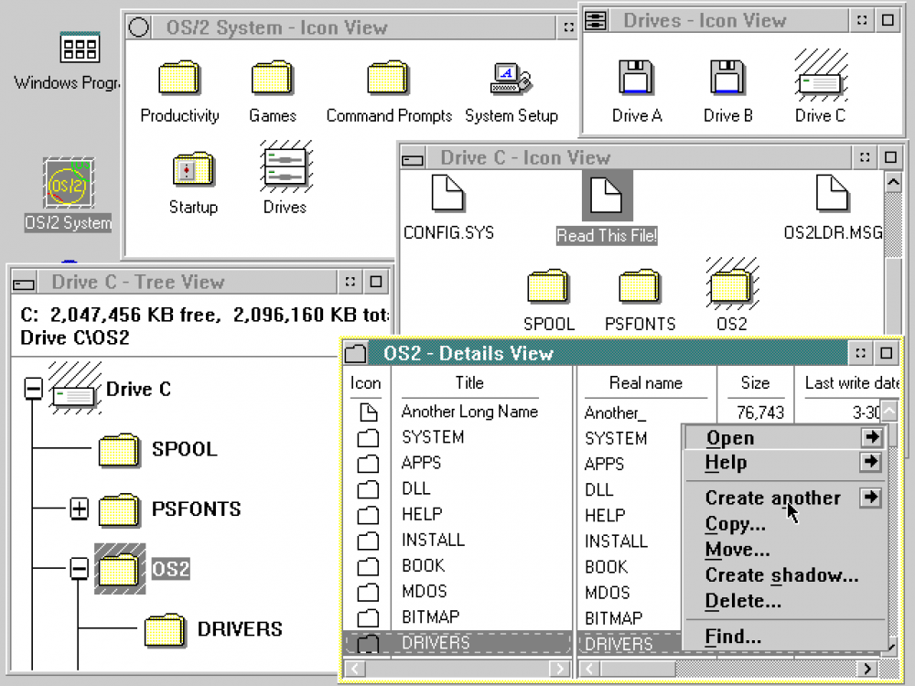Select the Drive A floppy icon
This screenshot has width=915, height=686.
point(636,79)
